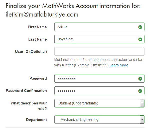157x128 pixels.
Task: Open the role dropdown arrow
Action: 142,103
